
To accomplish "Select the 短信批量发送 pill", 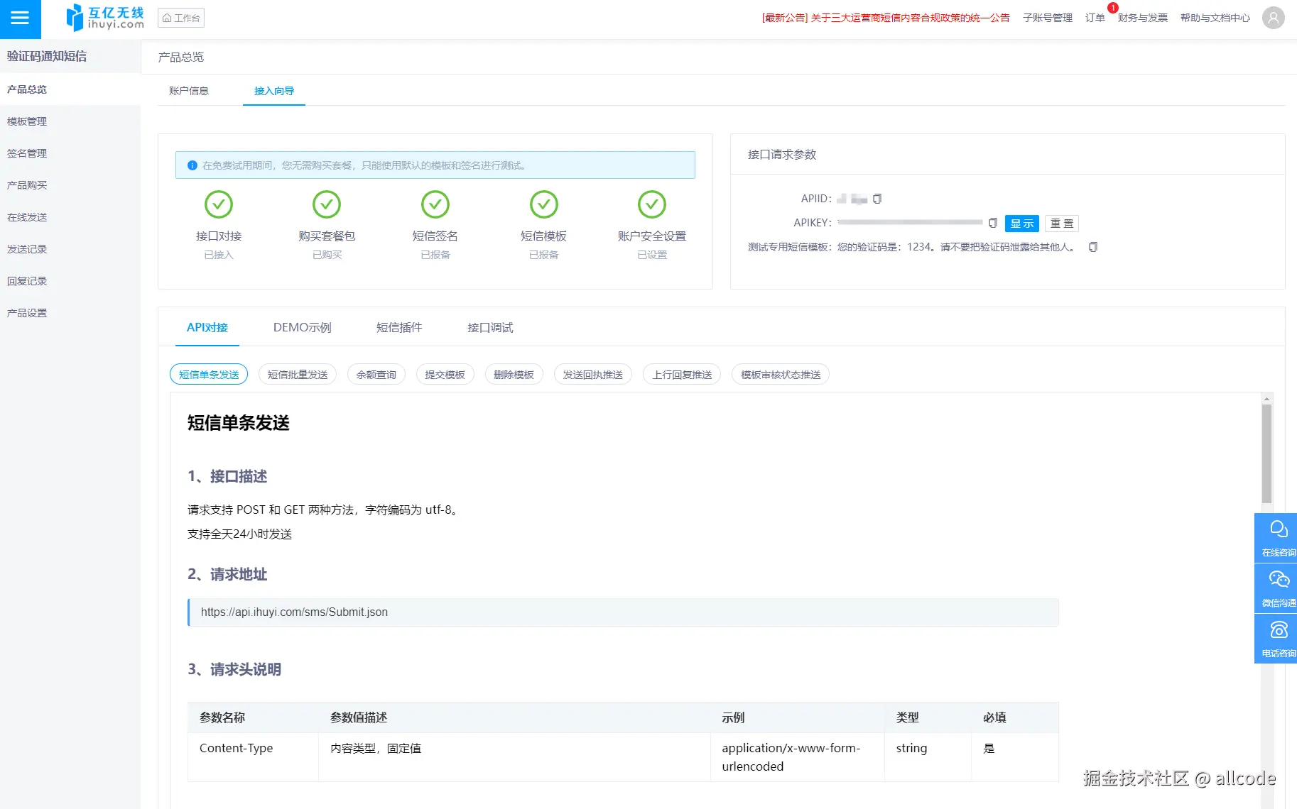I will [x=298, y=375].
